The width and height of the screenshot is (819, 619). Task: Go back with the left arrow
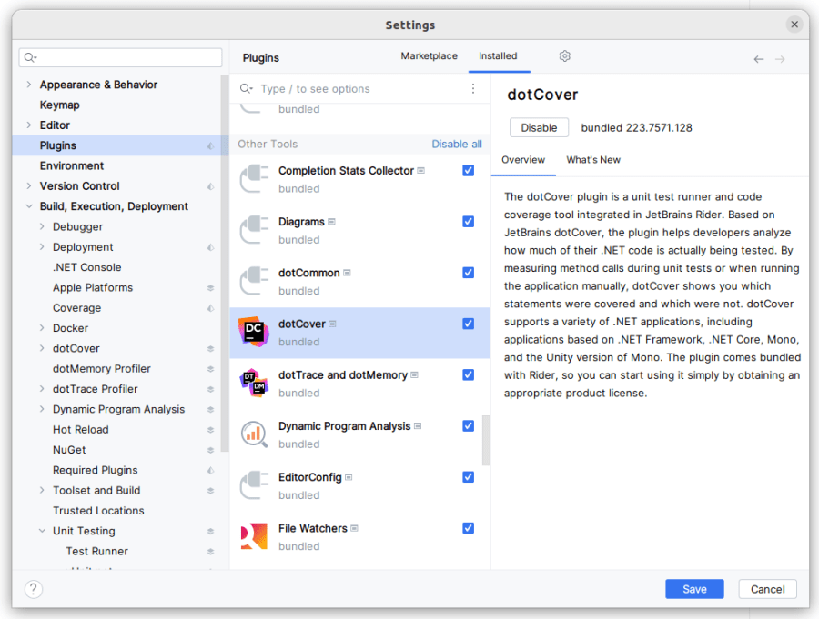758,59
